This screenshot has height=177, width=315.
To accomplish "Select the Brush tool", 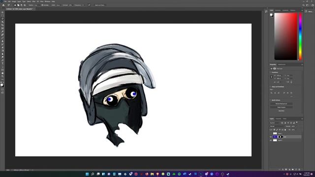I will point(2,38).
